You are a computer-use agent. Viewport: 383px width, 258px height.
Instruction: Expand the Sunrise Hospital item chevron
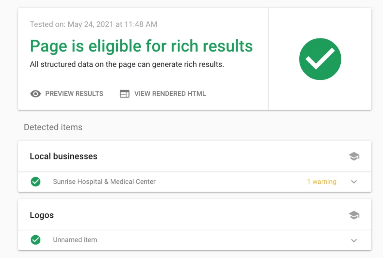pos(354,182)
